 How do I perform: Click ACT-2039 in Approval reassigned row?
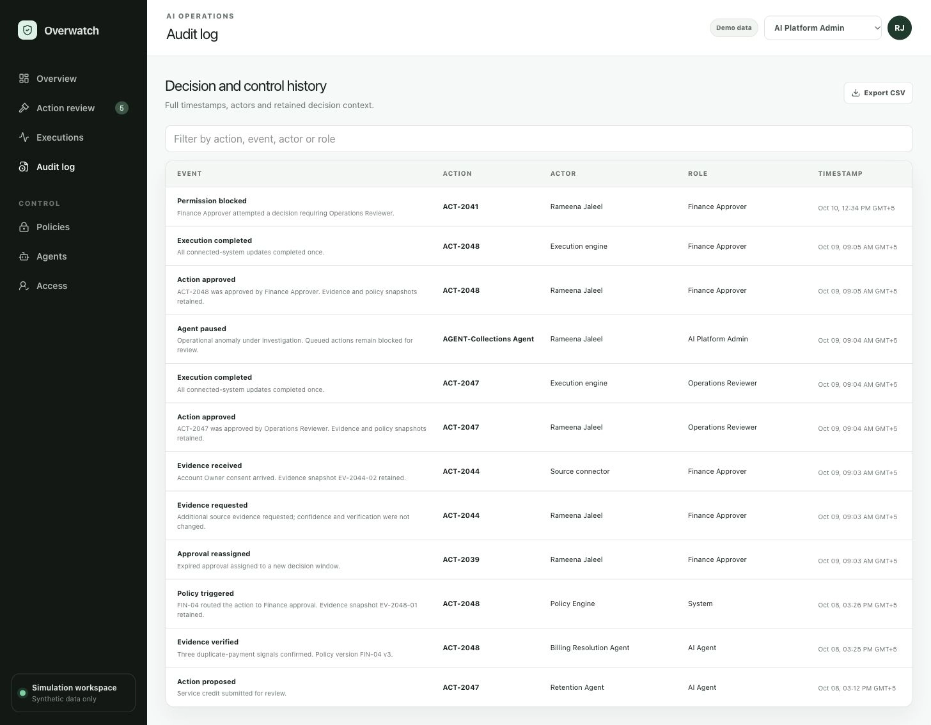[x=461, y=559]
